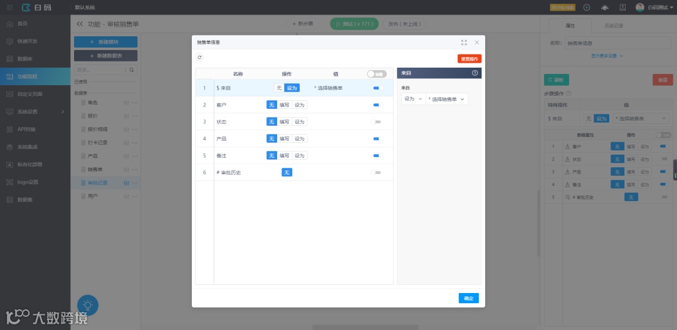677x330 pixels.
Task: Click the settings sliders icon beside 审批记录
Action: pyautogui.click(x=127, y=183)
